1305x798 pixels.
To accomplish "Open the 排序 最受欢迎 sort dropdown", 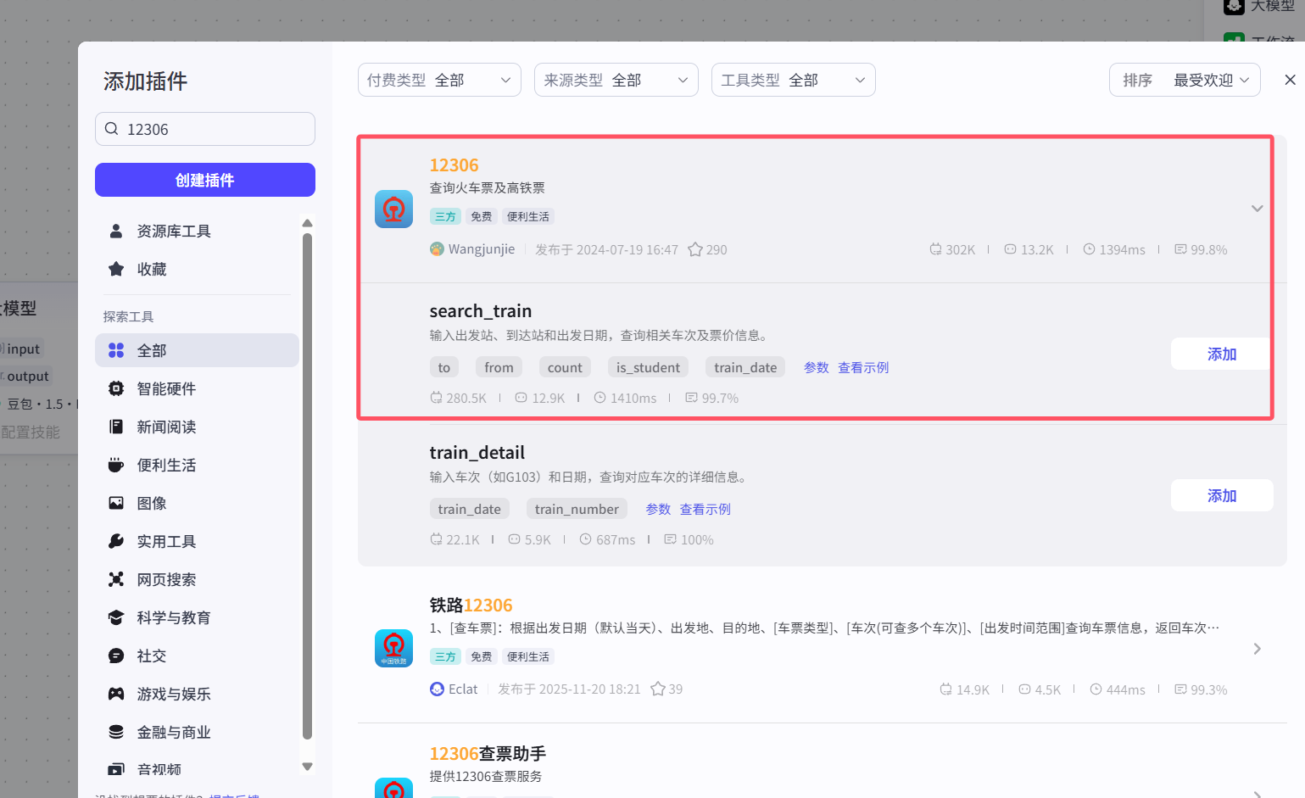I will [x=1185, y=80].
